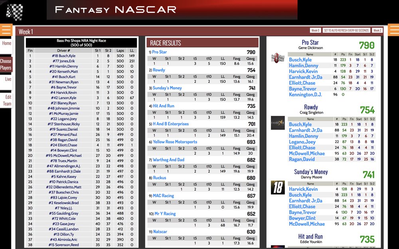Screen dimensions: 399x249
Task: Open the left hamburger menu icon
Action: [6, 30]
